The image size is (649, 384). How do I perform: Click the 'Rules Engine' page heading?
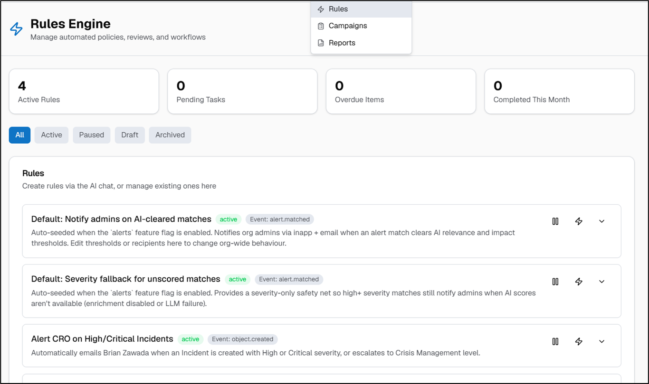click(x=70, y=24)
